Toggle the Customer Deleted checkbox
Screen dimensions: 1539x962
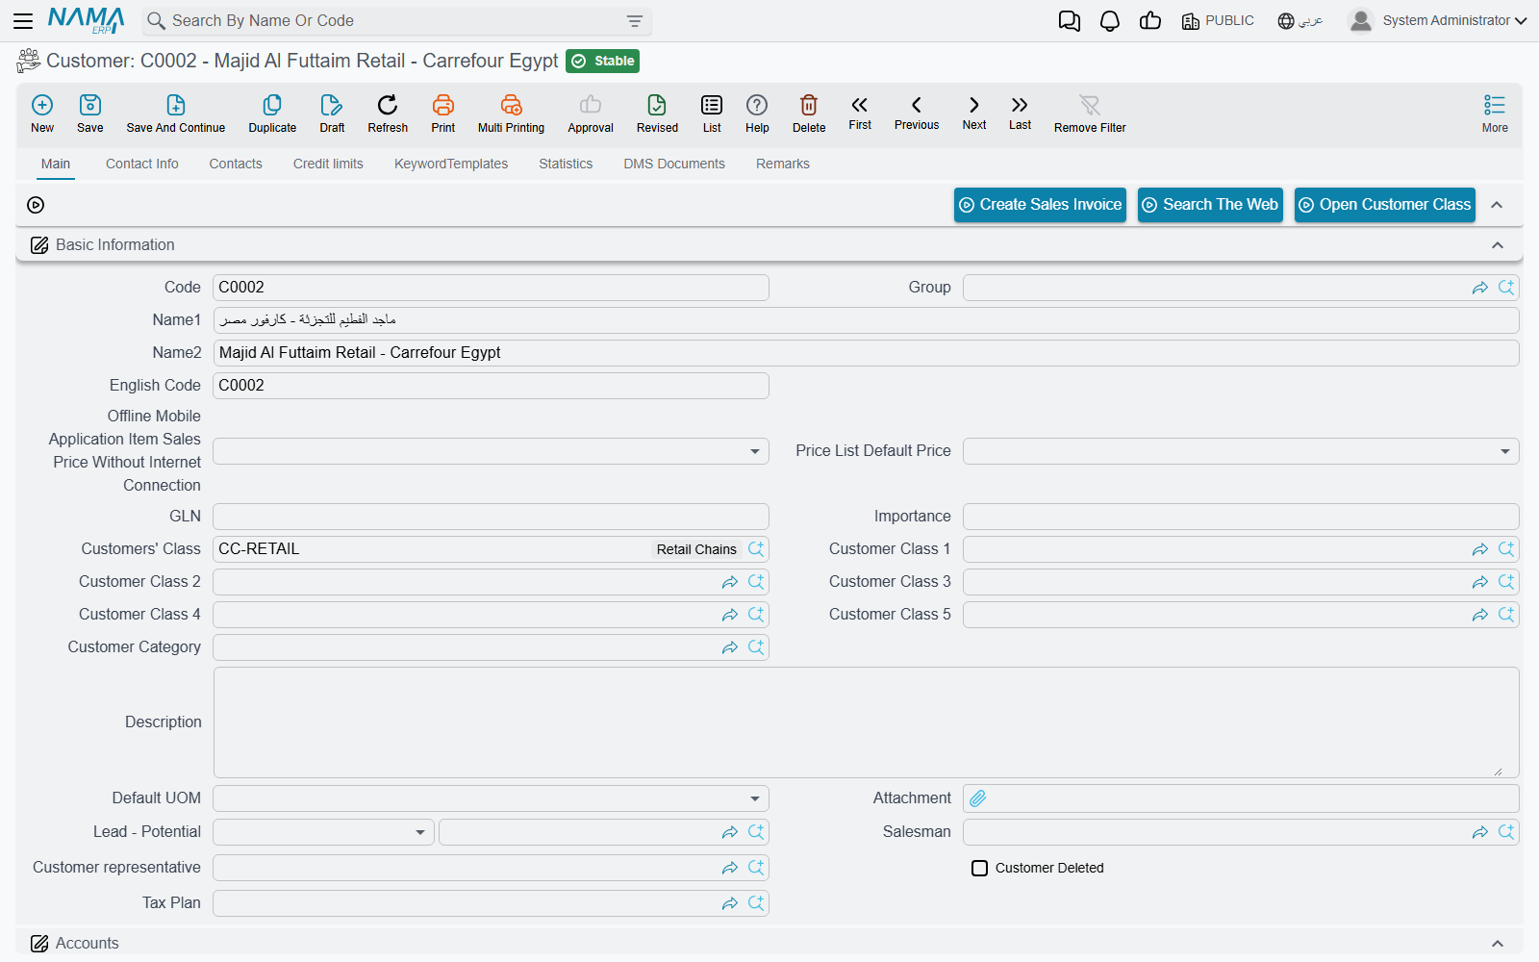click(x=979, y=868)
